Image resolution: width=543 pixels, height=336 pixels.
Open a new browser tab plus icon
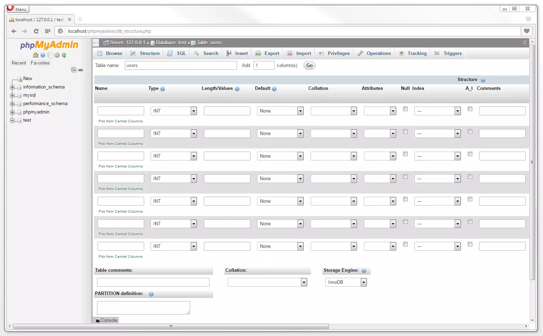pos(80,19)
